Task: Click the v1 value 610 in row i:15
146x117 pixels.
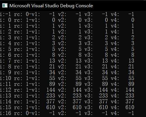Action: 51,107
